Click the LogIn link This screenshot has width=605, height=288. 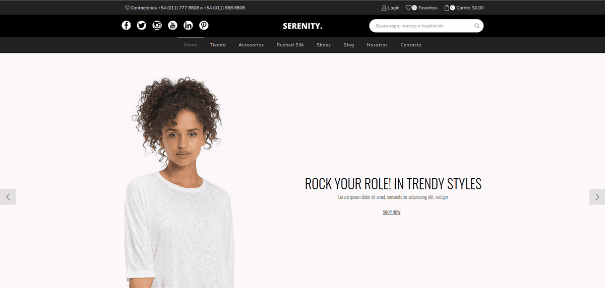click(x=390, y=8)
